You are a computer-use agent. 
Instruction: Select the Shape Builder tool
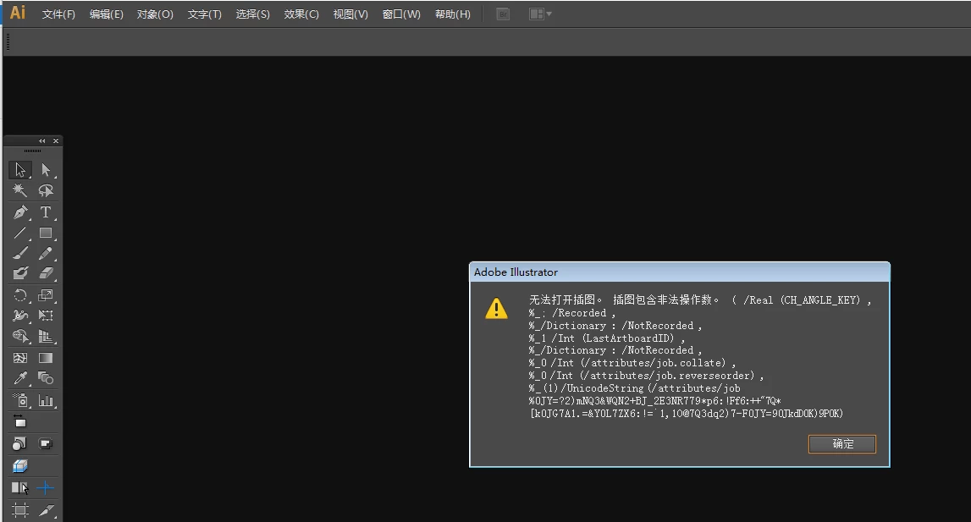19,336
